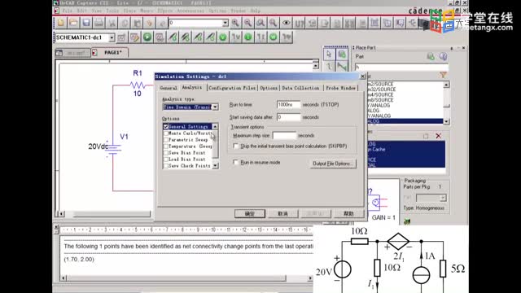
Task: Open the SCHEMATIC1-dc1 profile dropdown
Action: (112, 37)
